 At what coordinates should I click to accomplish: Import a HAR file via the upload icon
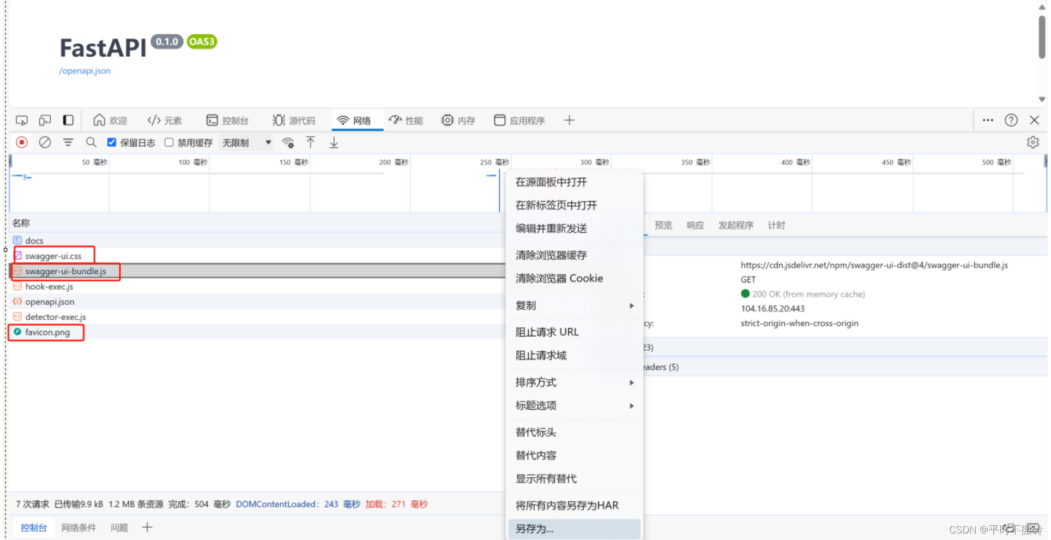[310, 142]
